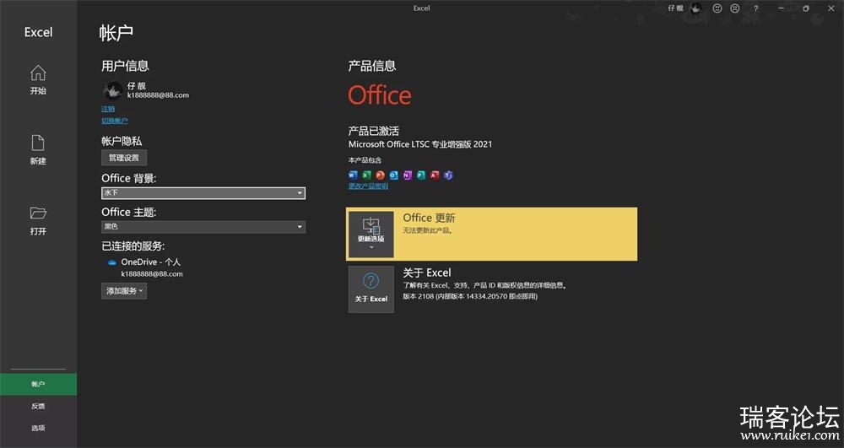Click the Outlook product icon

393,175
